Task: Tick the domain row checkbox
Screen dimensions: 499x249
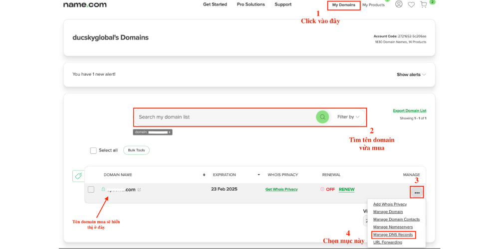Action: pos(91,189)
